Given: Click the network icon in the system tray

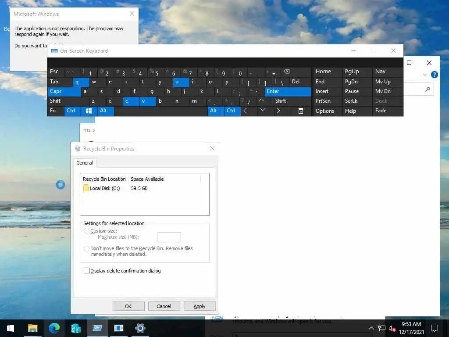Looking at the screenshot, I should 382,328.
